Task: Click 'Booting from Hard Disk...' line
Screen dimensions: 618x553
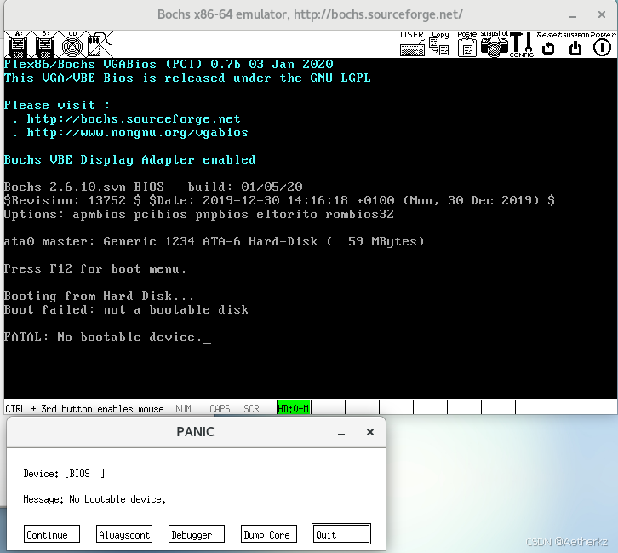Action: pyautogui.click(x=99, y=297)
